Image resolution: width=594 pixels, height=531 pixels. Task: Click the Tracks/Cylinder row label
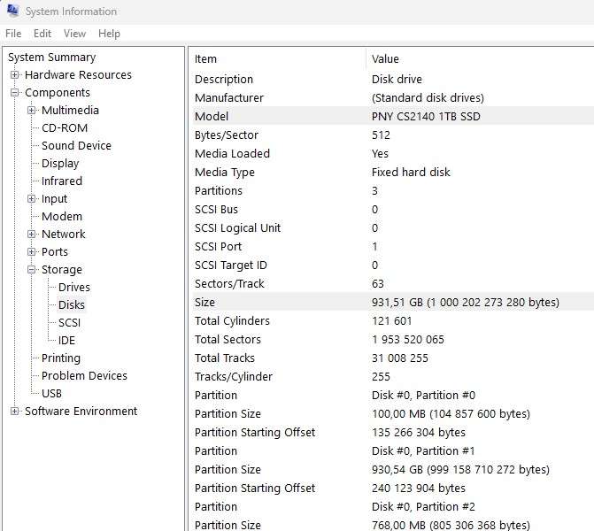pyautogui.click(x=234, y=376)
